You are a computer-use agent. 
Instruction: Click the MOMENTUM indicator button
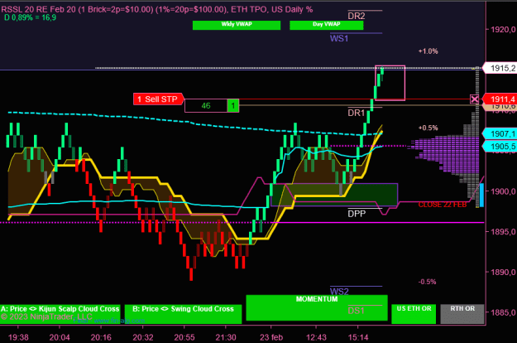click(317, 307)
